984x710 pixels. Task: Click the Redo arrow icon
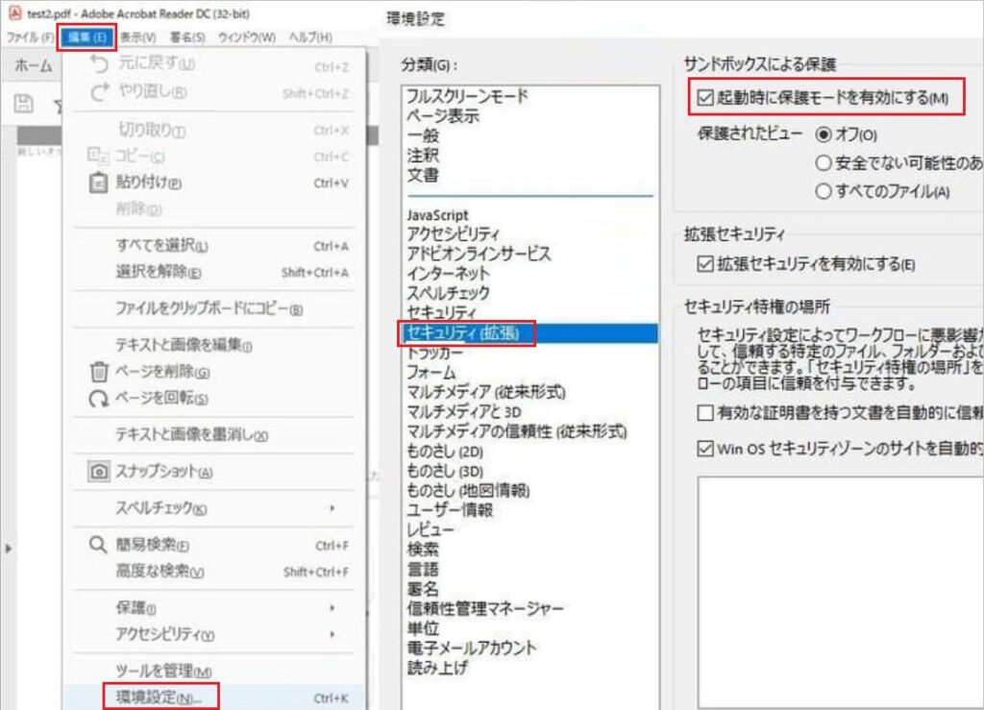coord(99,92)
